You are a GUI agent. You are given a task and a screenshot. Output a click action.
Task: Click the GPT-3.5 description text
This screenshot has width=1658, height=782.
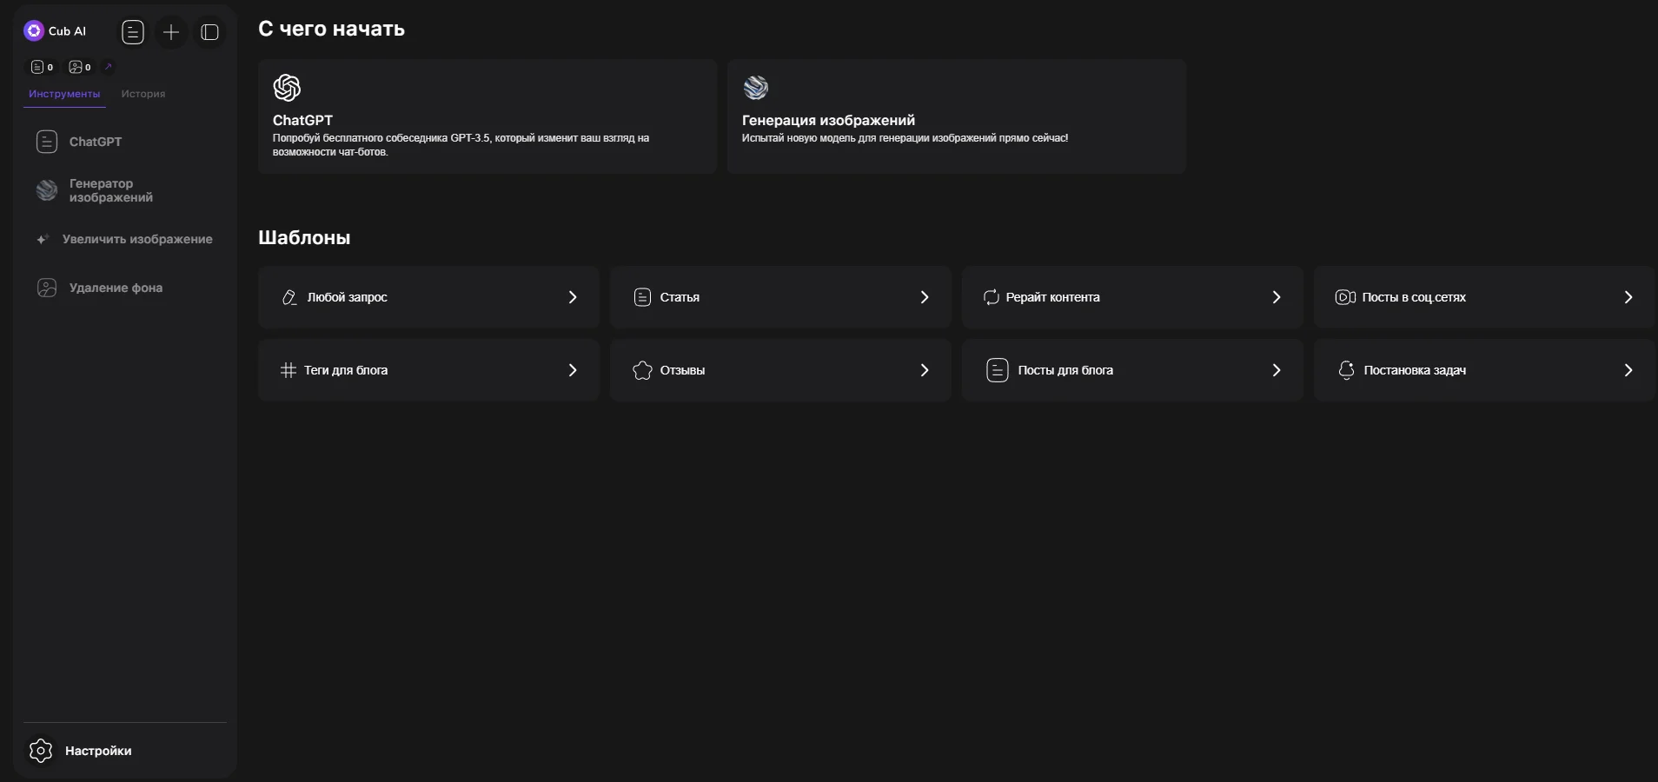(461, 145)
